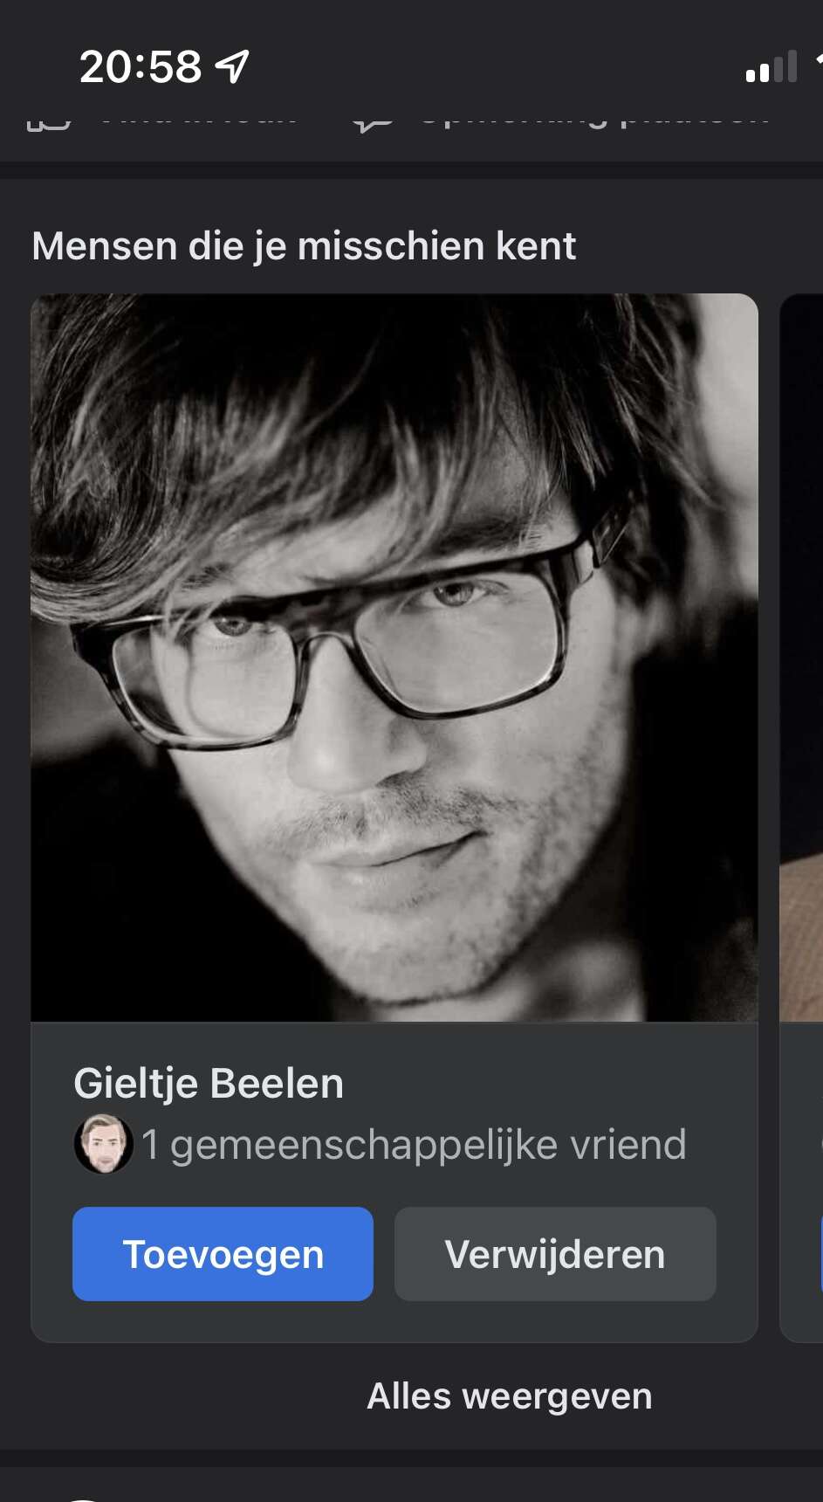Add Gieltje Beelen with Toevoegen button

click(223, 1254)
